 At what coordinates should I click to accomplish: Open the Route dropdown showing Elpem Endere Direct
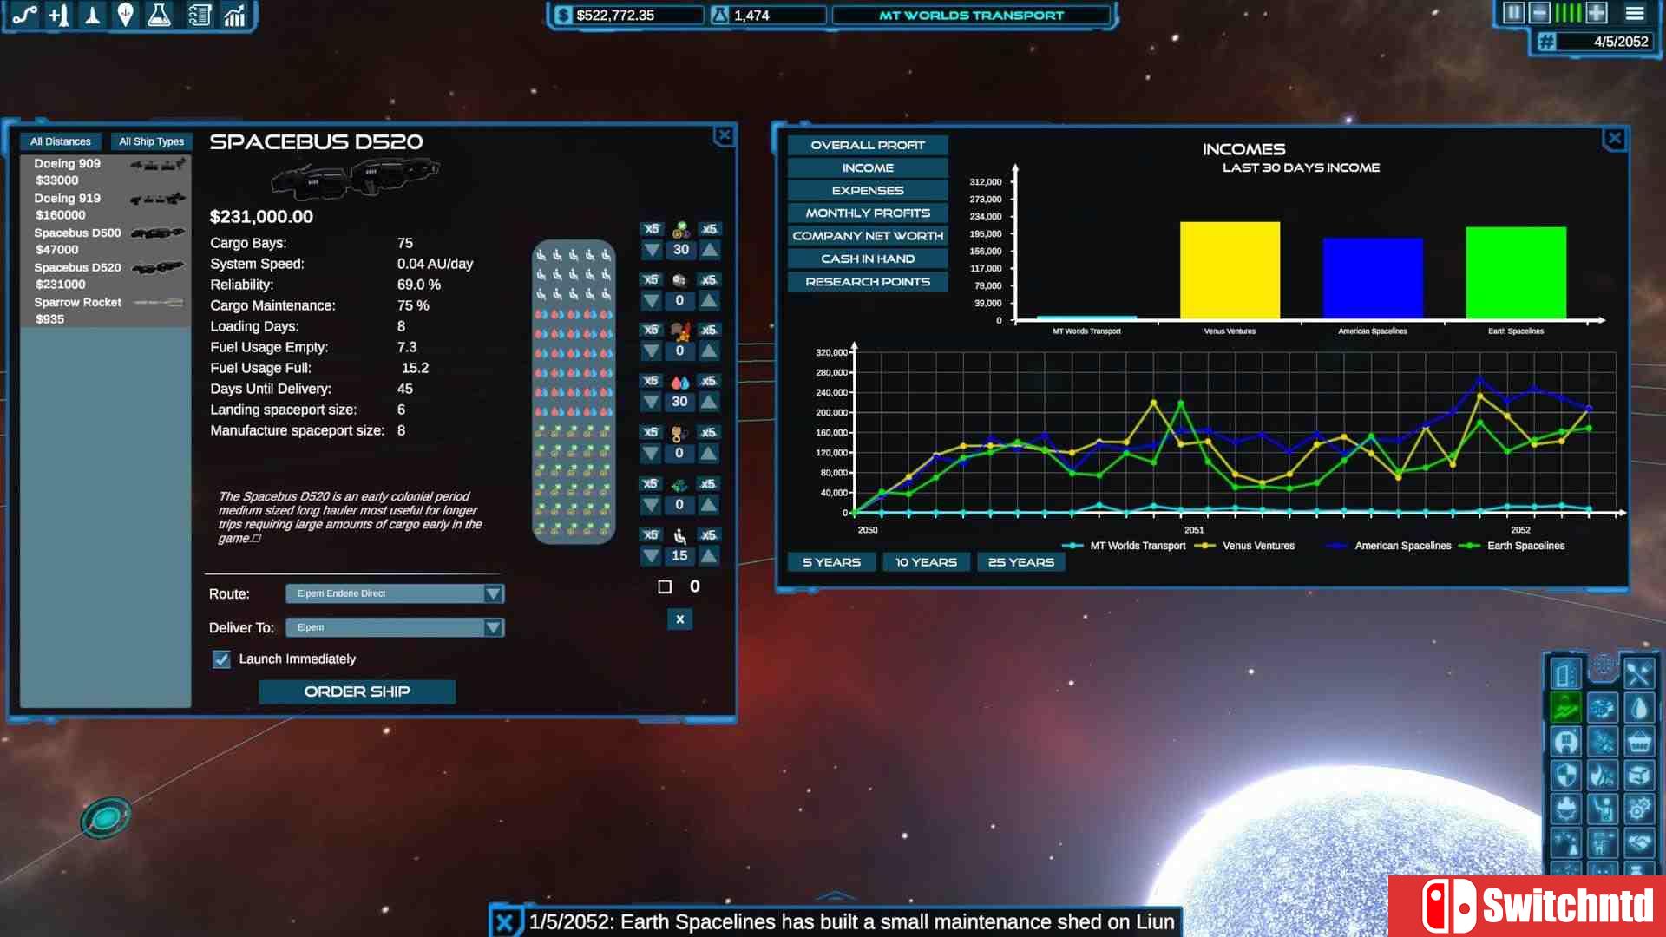[x=395, y=593]
